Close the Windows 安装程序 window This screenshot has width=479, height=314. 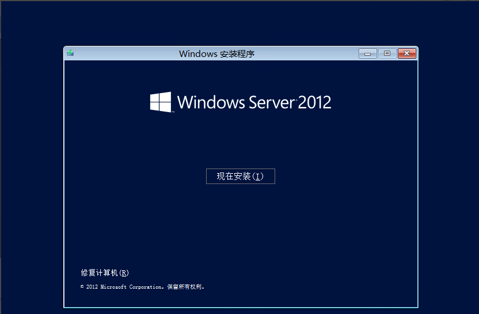click(406, 53)
